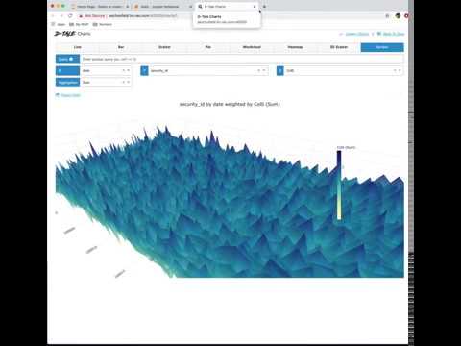Clear the Y axis security_id selection
The width and height of the screenshot is (461, 346).
(259, 70)
